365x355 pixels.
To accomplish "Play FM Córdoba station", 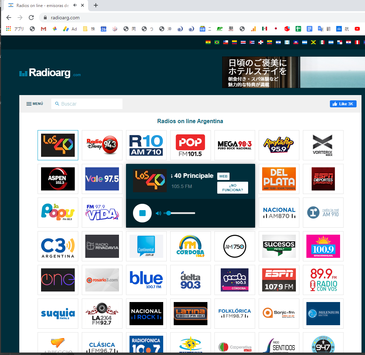I will pos(191,246).
